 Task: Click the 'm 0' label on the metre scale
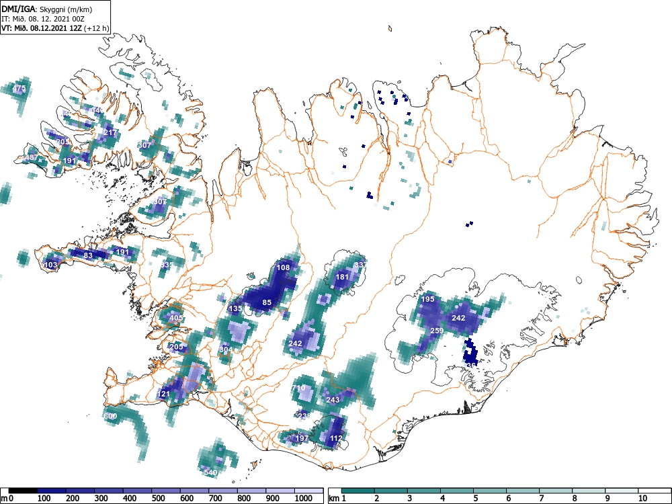[7, 499]
